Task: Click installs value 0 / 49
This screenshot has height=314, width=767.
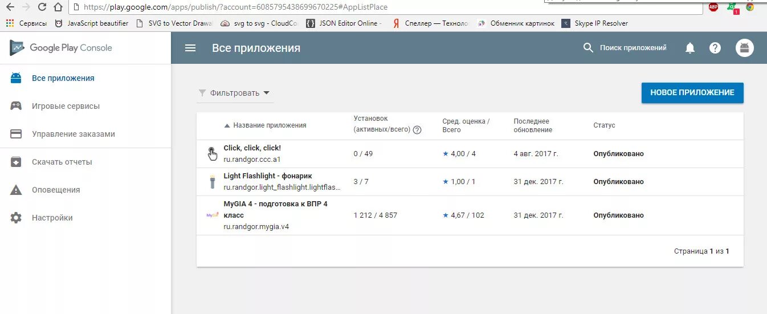Action: click(363, 154)
